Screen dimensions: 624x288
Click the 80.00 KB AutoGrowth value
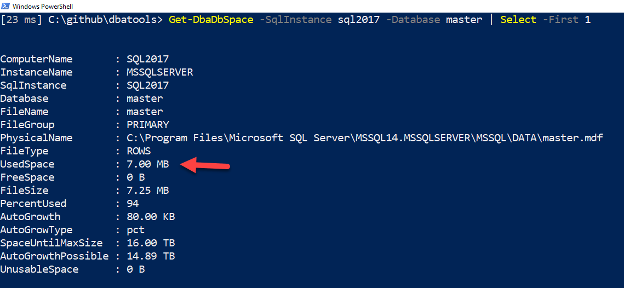[151, 217]
